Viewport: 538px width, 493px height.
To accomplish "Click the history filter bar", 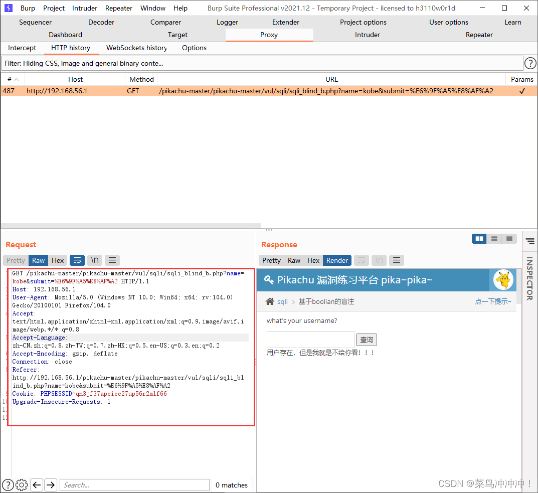I will click(x=262, y=63).
